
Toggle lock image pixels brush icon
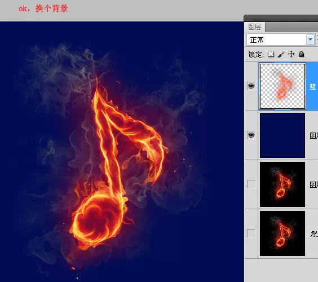point(281,54)
